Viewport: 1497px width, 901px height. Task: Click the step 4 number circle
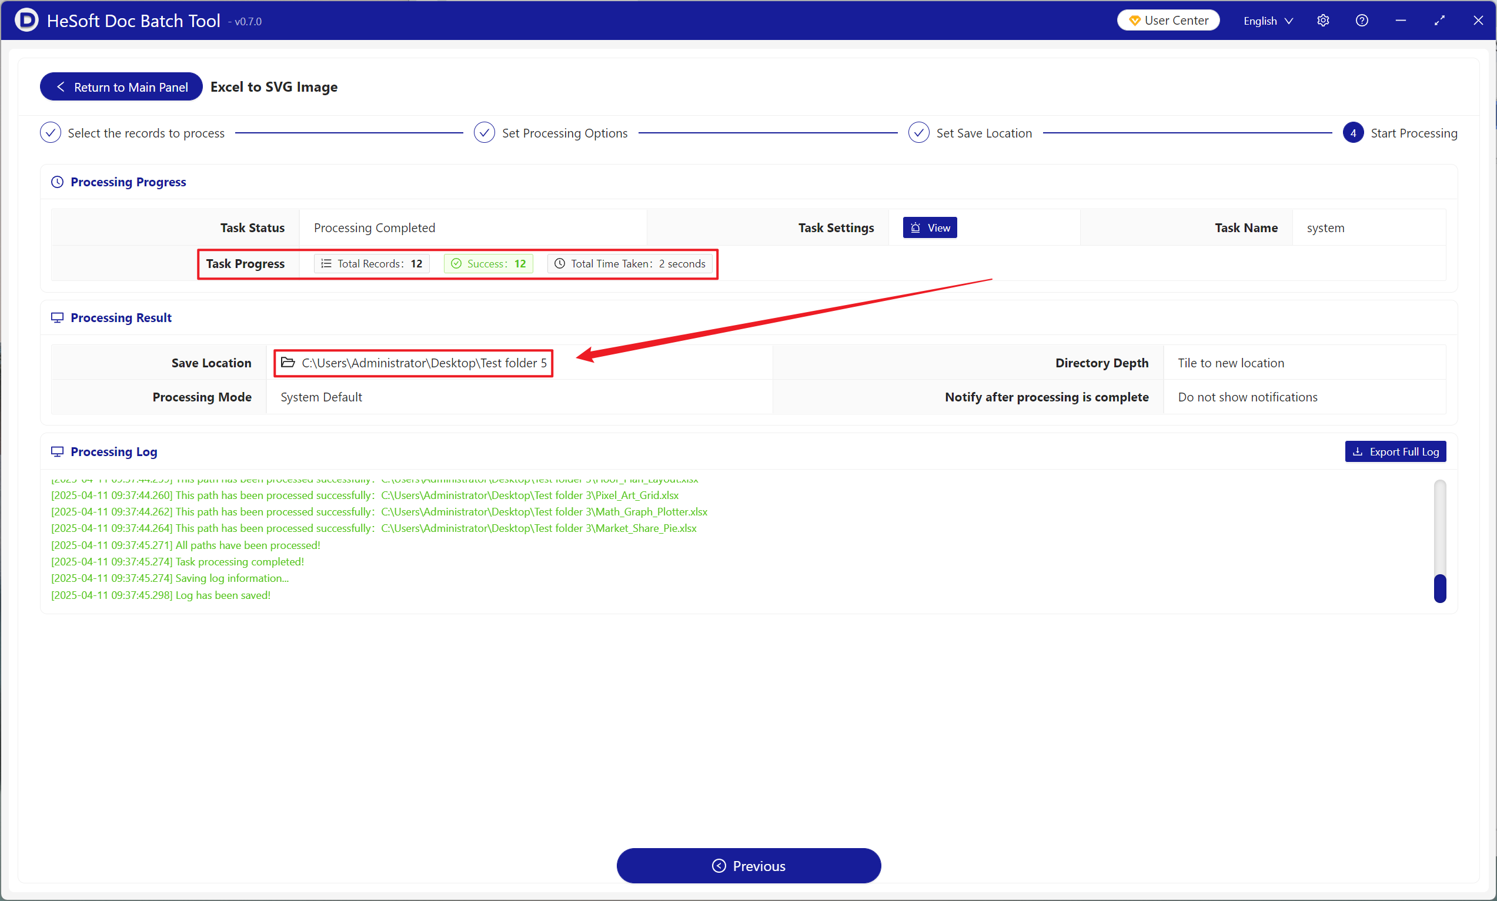pos(1352,133)
